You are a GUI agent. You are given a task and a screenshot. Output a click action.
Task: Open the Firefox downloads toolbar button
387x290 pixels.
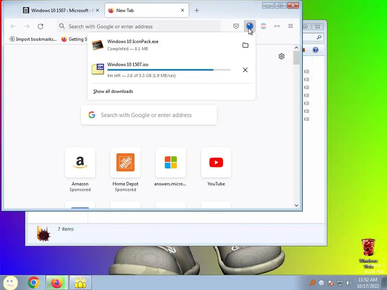249,26
